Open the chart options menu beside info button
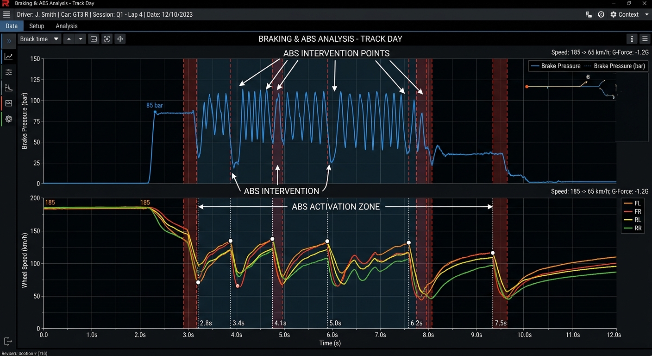 (645, 39)
